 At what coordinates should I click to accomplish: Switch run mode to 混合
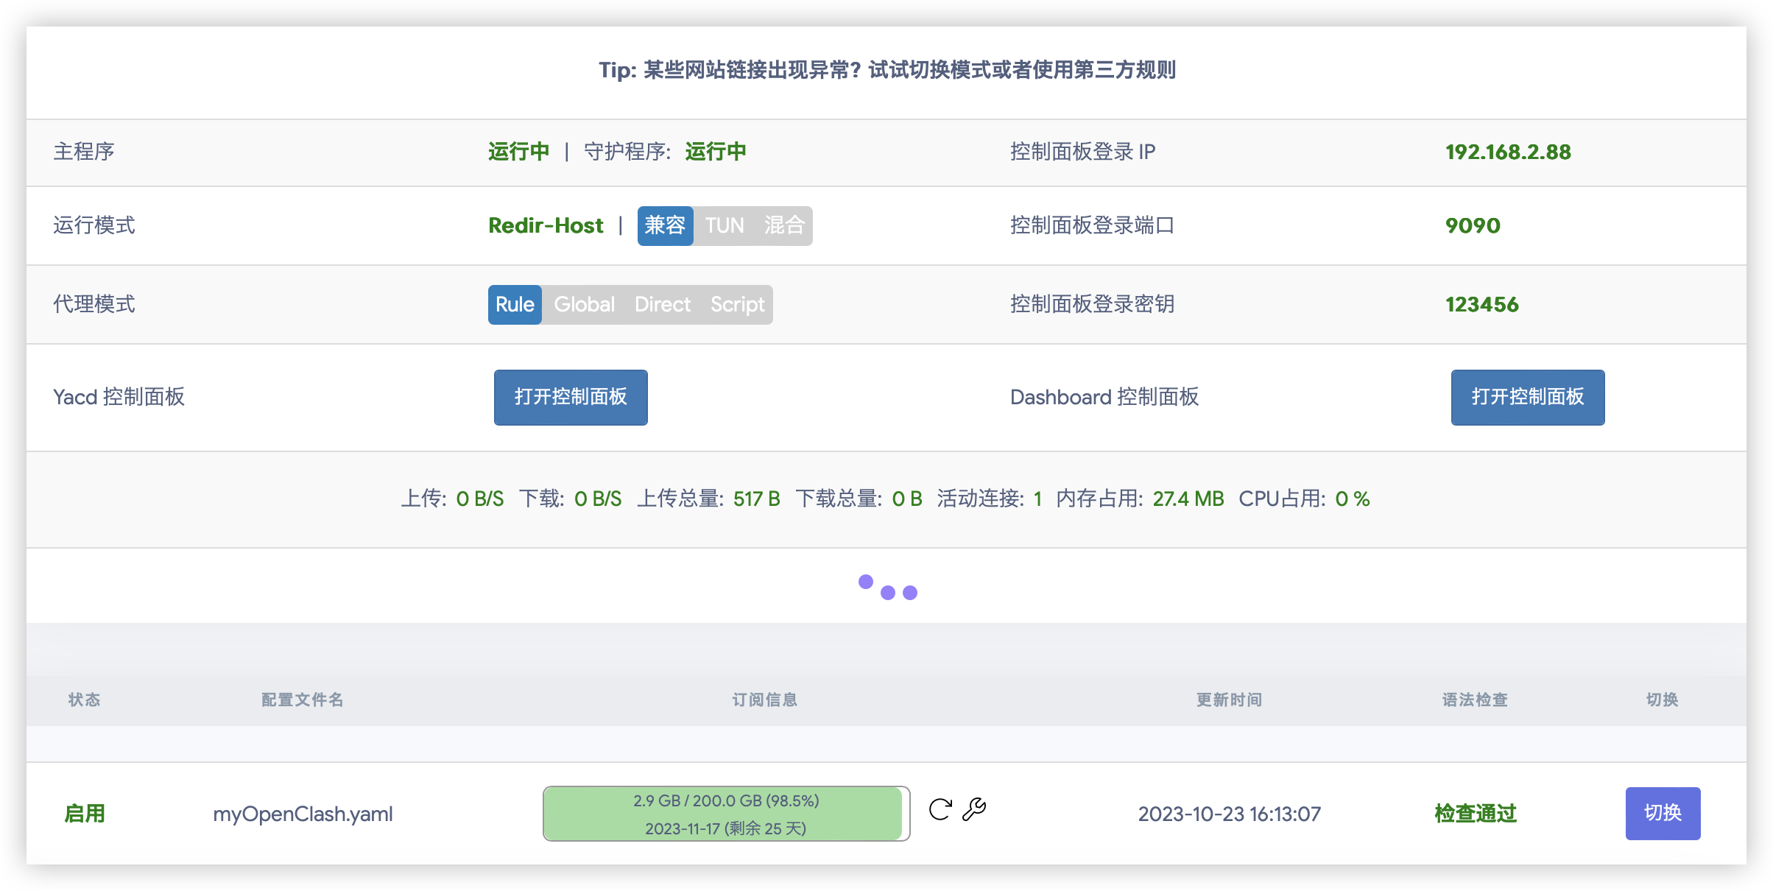click(x=784, y=225)
